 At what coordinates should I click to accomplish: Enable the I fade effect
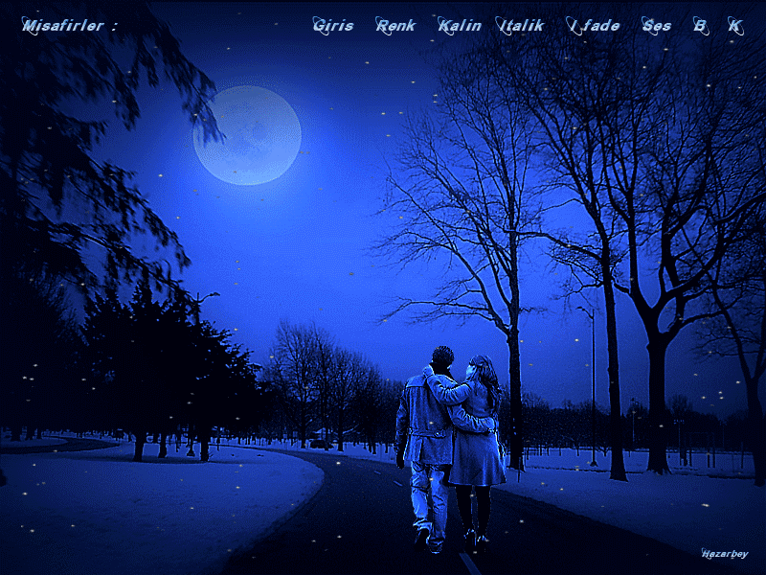tap(594, 26)
